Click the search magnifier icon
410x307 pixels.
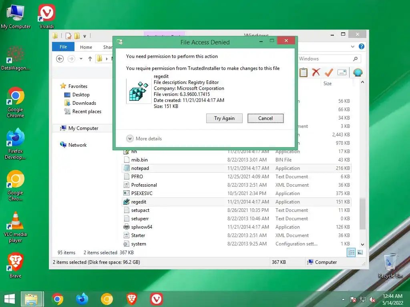[355, 59]
